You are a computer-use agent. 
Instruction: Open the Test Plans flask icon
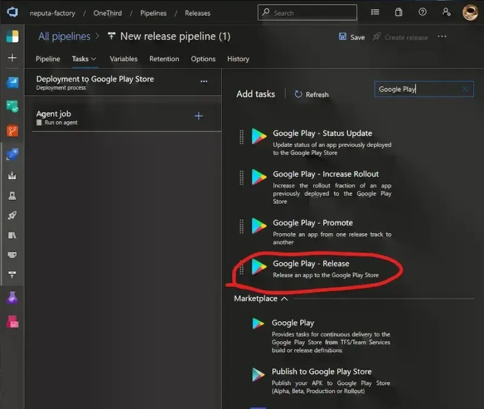(x=12, y=298)
